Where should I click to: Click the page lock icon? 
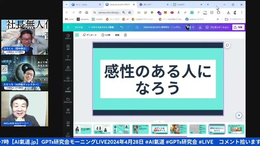point(126,35)
